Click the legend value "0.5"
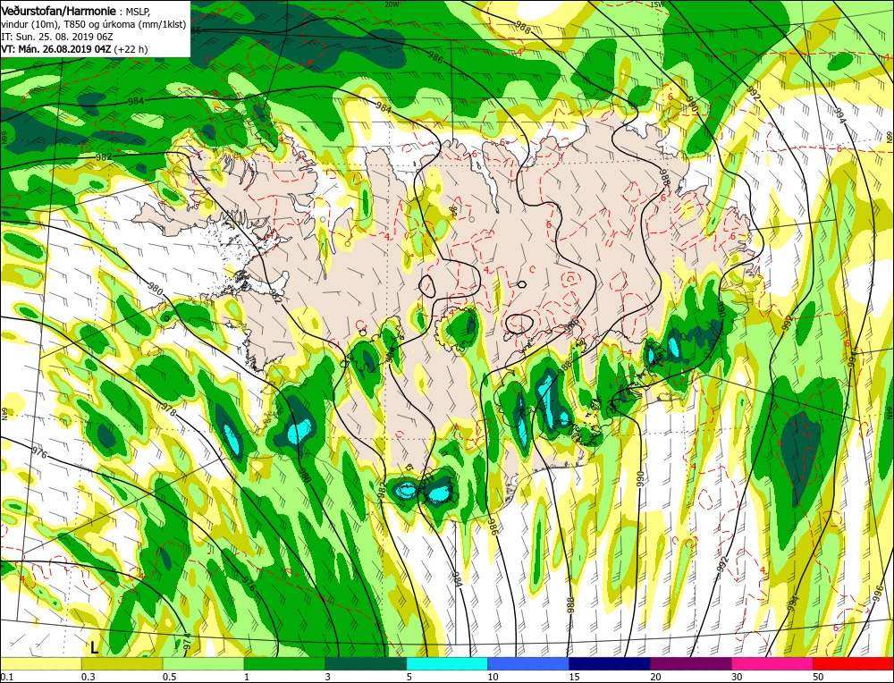 169,677
